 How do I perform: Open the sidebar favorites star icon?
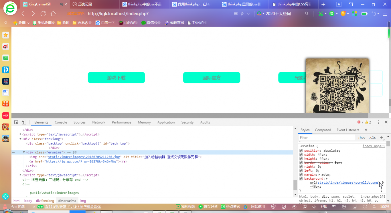coord(6,35)
